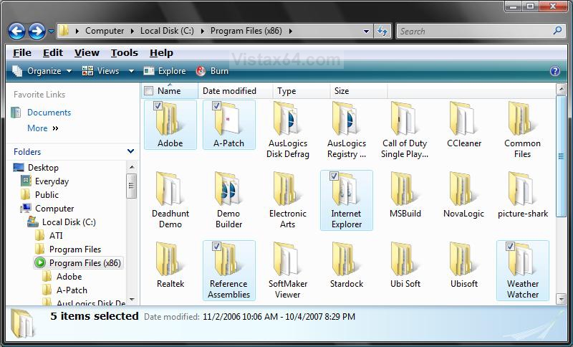573x347 pixels.
Task: Uncheck the A-Patch folder checkbox
Action: point(216,105)
